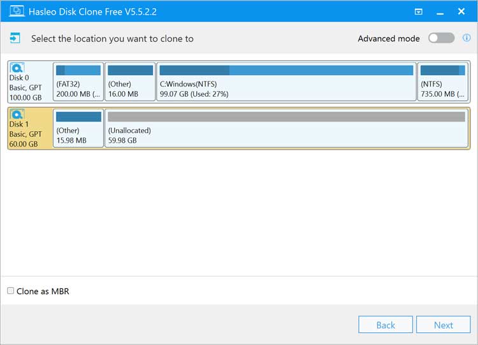Click the Hasleo Disk Clone app logo icon
The image size is (478, 345).
(x=17, y=11)
